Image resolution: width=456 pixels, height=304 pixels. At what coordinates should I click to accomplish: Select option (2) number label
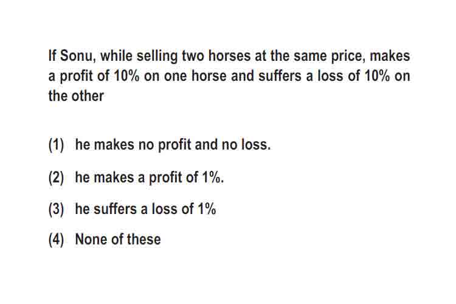[x=56, y=177]
